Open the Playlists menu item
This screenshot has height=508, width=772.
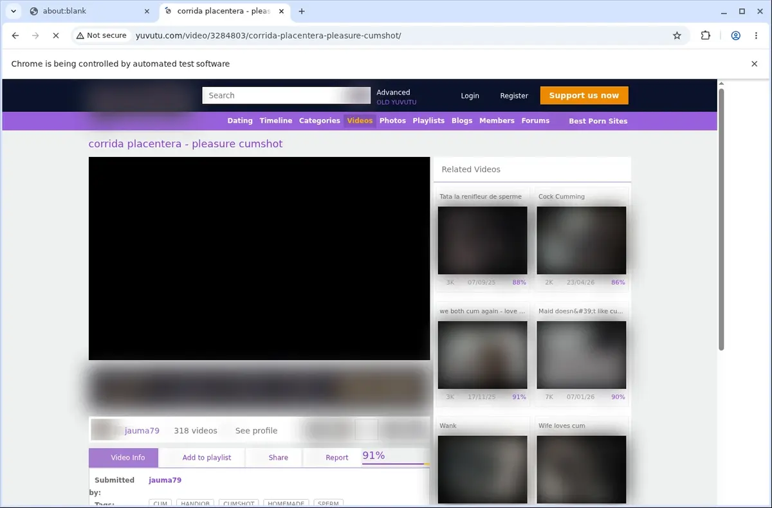coord(428,121)
